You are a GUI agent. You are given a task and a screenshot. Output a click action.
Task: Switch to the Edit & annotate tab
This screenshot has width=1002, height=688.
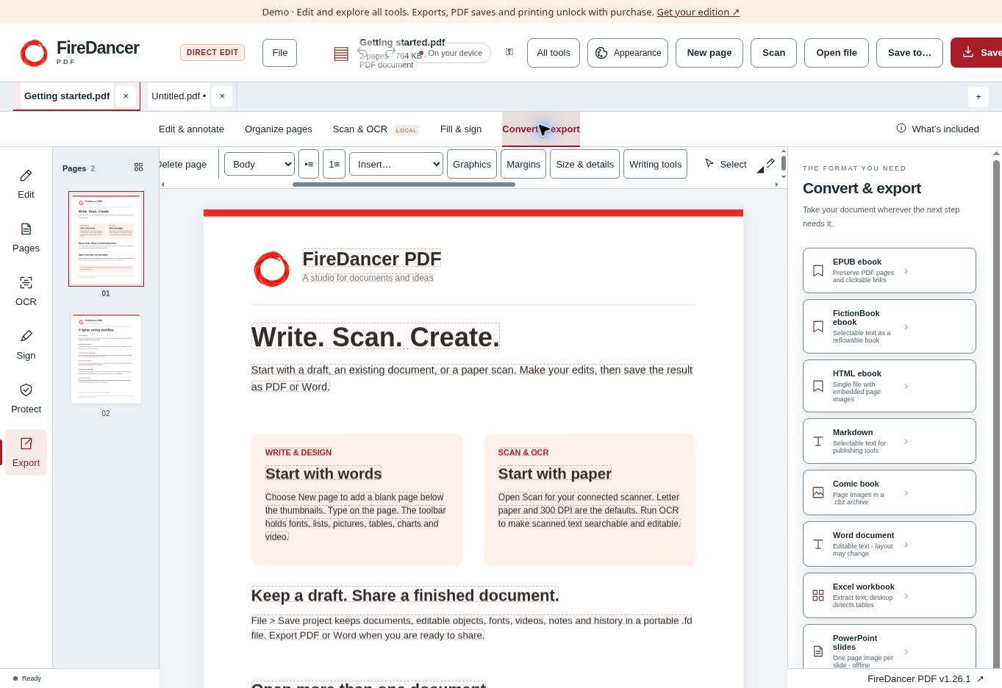coord(191,129)
